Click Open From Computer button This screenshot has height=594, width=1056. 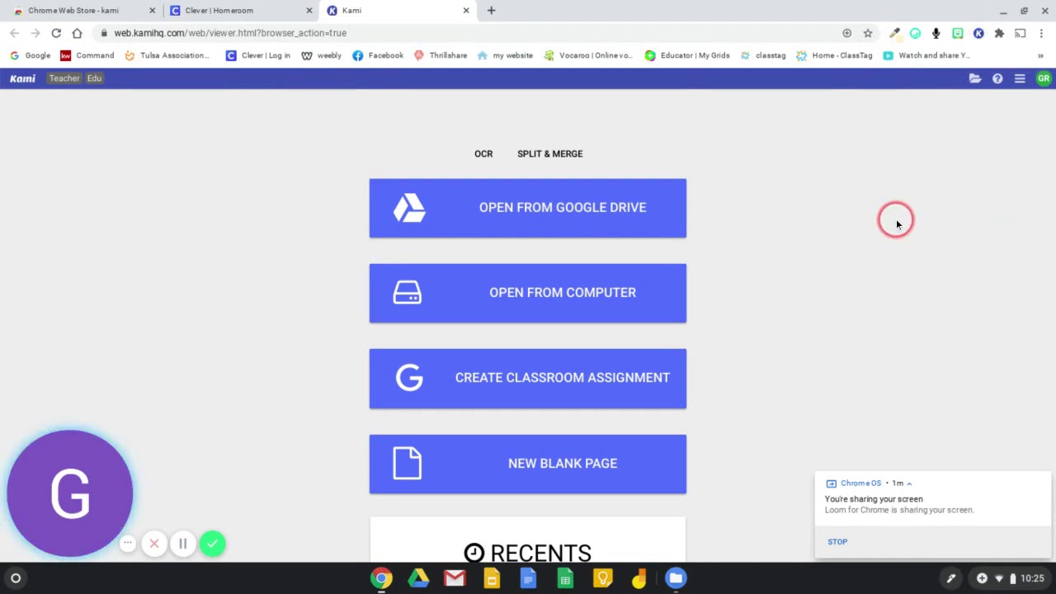(528, 293)
